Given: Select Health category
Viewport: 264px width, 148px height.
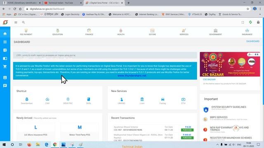Looking at the screenshot, I should coord(121,32).
